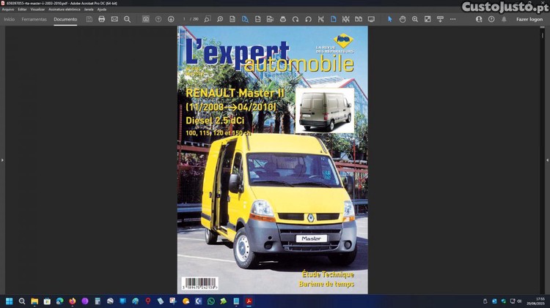Open the notifications bell

point(504,19)
